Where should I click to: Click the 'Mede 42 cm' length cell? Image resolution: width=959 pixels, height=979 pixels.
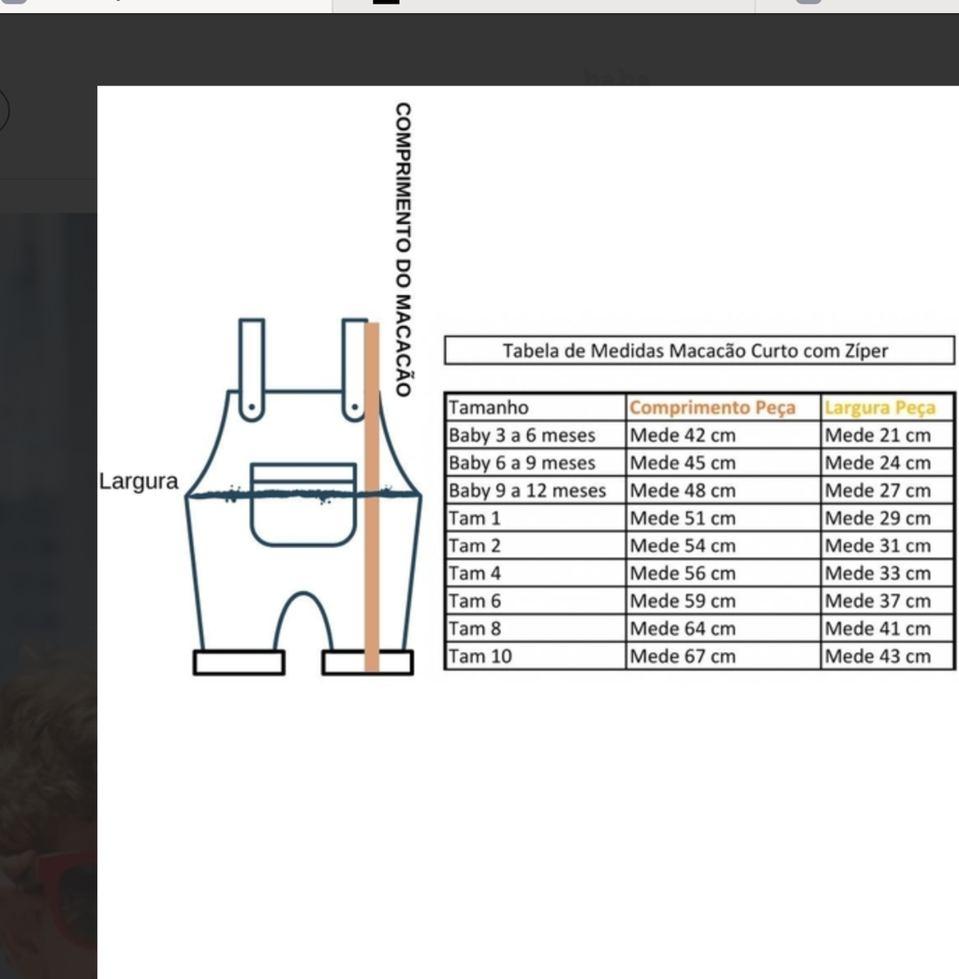point(723,436)
